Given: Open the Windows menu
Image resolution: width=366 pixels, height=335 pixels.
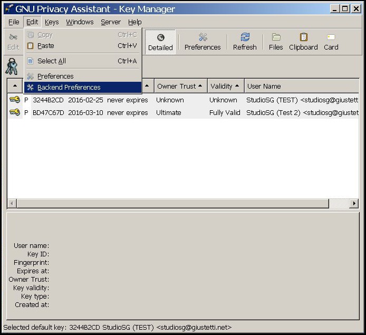Looking at the screenshot, I should tap(80, 22).
